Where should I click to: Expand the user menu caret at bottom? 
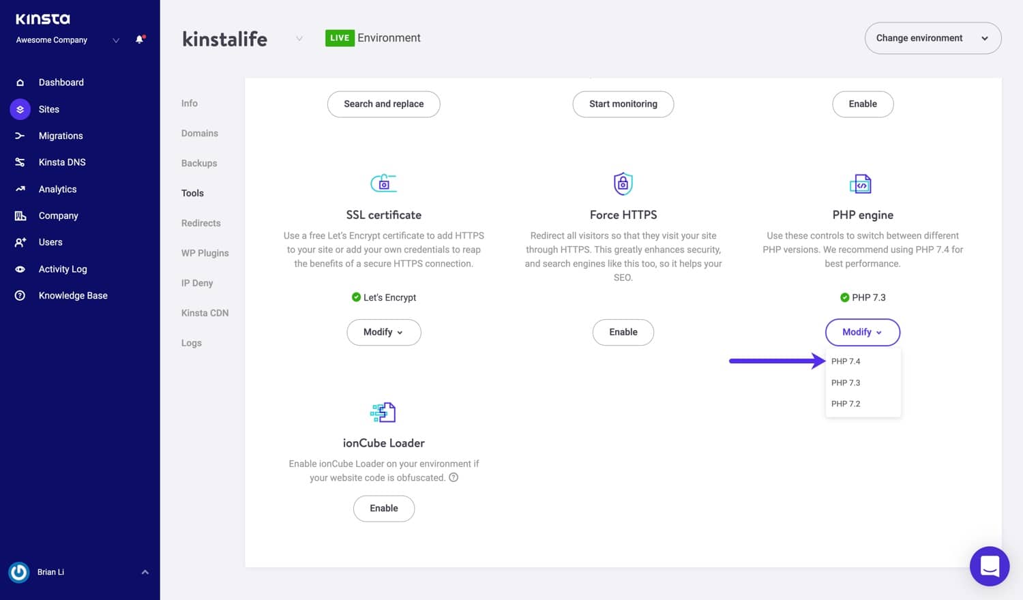145,572
